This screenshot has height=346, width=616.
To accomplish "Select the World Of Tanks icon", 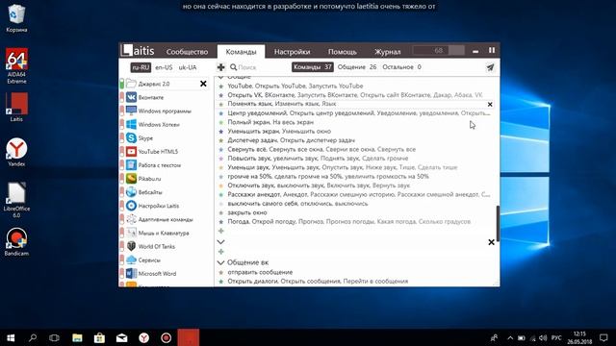I will pos(131,246).
